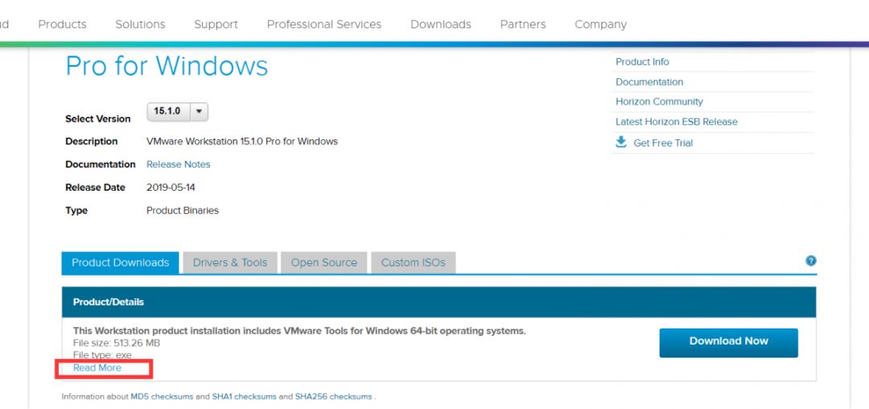
Task: Click the VMware Tools 64-bit installation description
Action: [x=299, y=332]
